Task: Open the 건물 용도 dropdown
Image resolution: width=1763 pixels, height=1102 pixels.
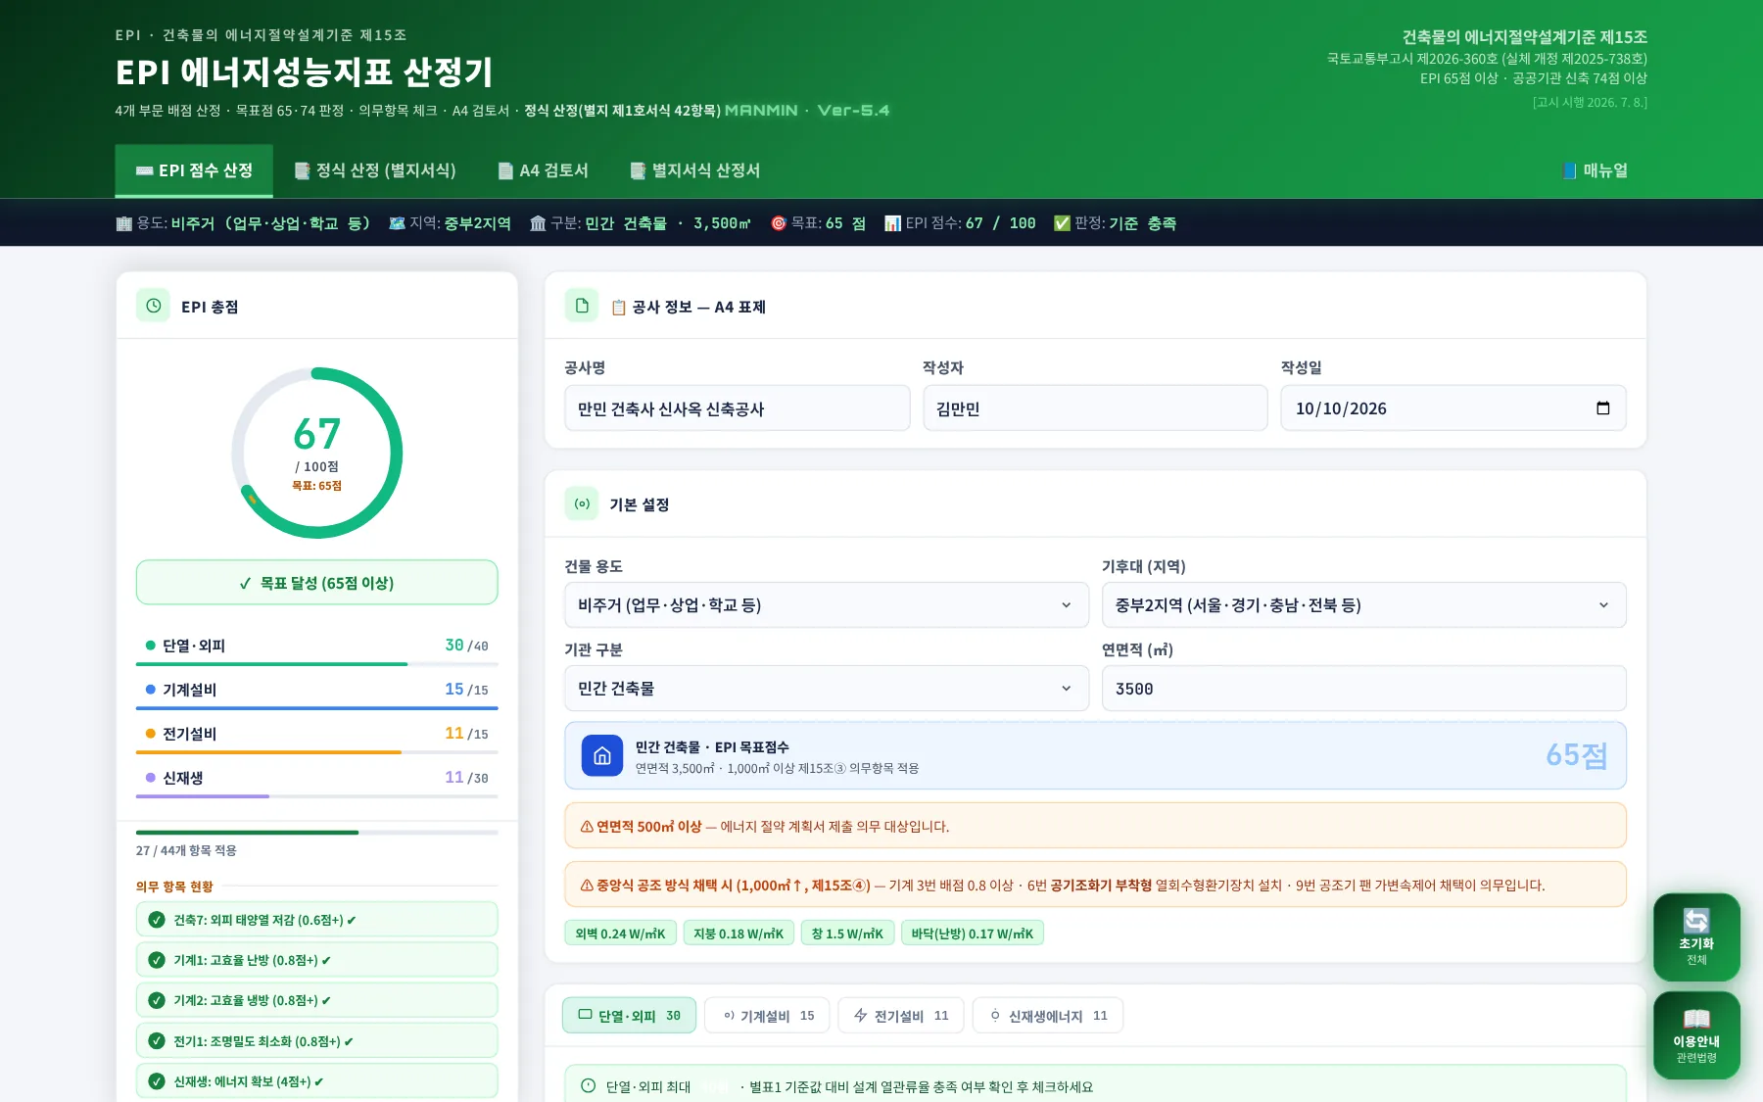Action: 826,605
